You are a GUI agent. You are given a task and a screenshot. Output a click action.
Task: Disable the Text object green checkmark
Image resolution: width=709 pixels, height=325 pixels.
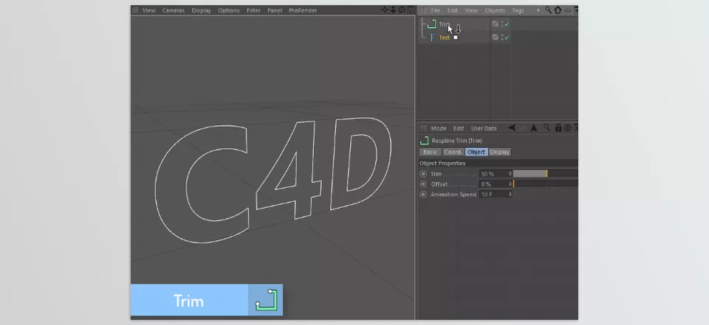507,38
